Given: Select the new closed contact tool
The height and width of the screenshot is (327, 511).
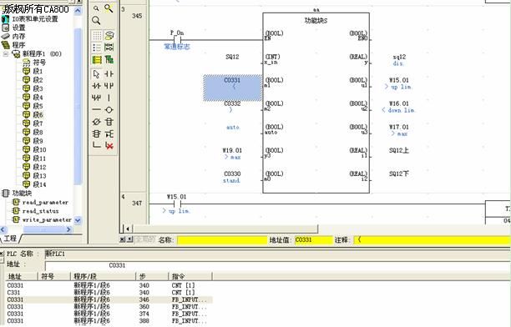Looking at the screenshot, I should [97, 86].
